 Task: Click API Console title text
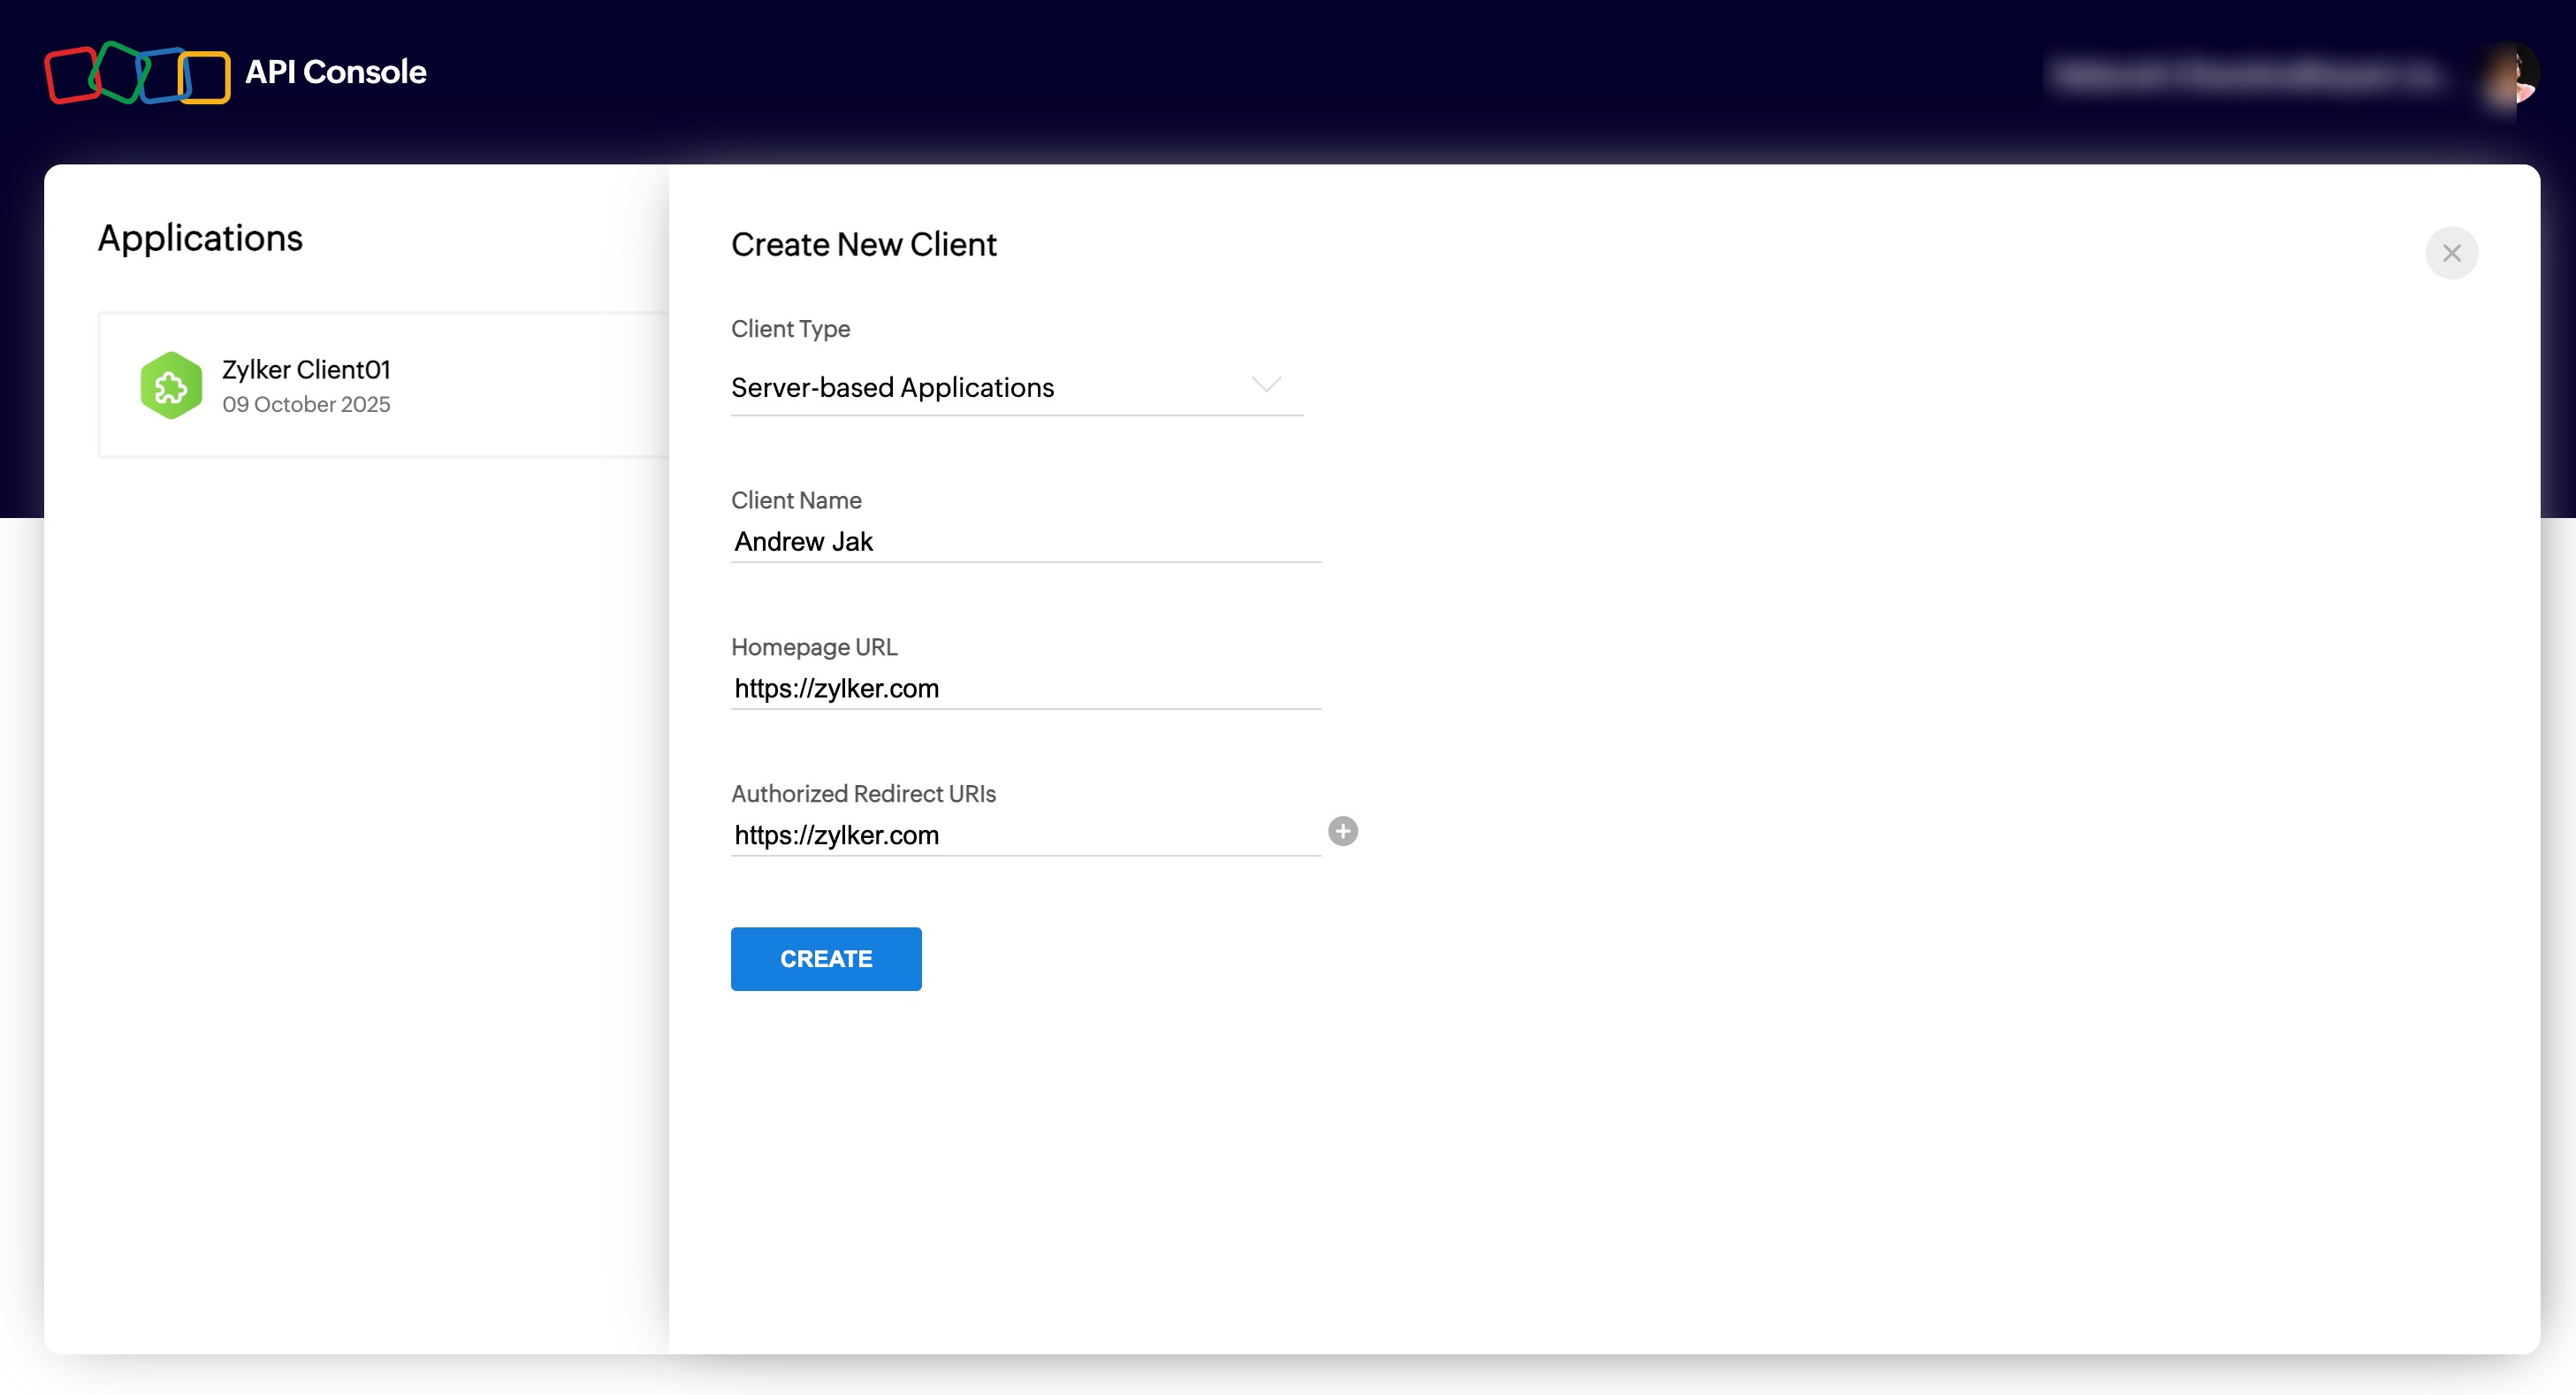335,72
